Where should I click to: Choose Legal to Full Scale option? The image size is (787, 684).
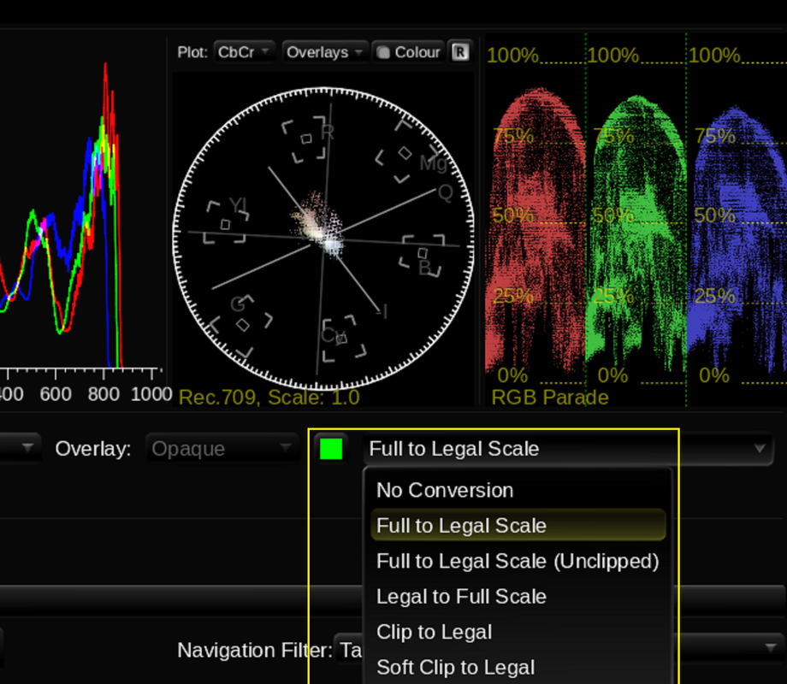pos(518,597)
